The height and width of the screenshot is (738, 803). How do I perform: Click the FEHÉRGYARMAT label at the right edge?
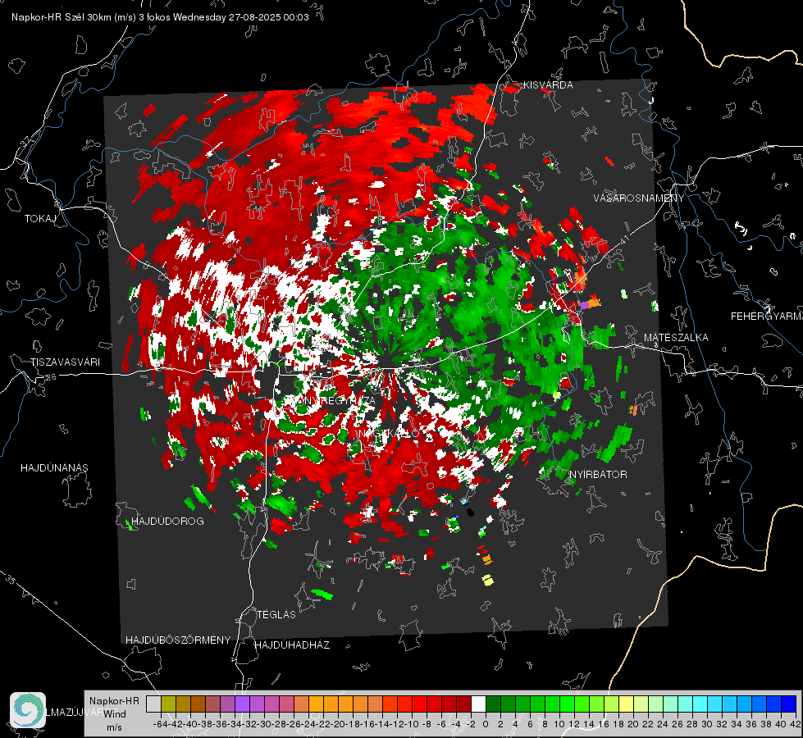click(x=766, y=317)
